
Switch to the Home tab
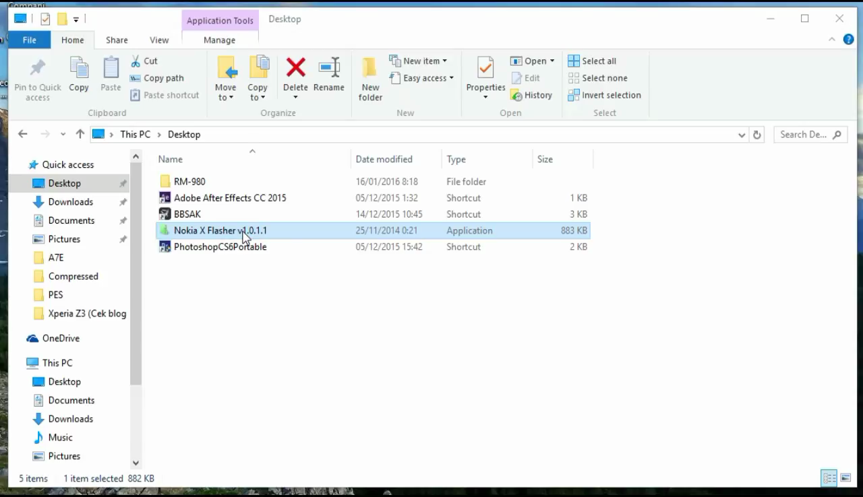coord(73,40)
